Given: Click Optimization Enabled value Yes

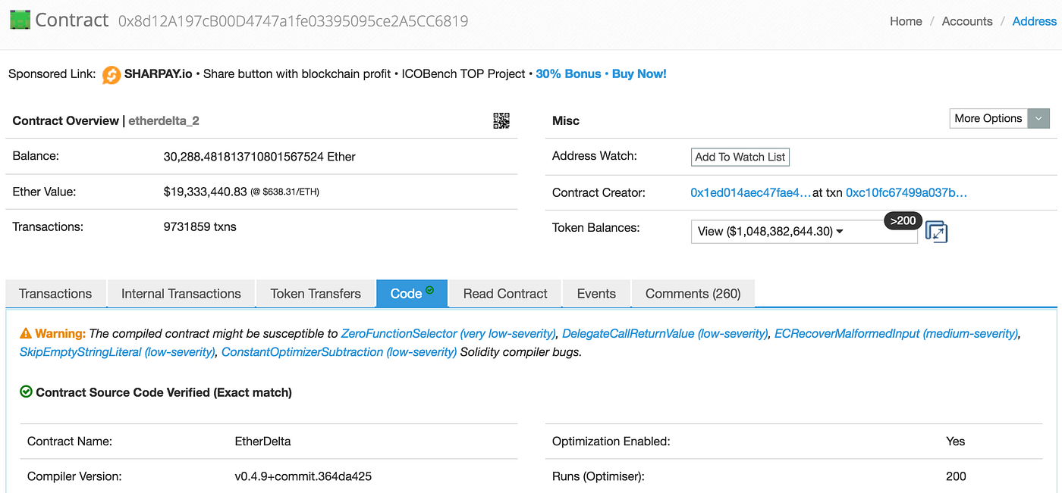Looking at the screenshot, I should [x=956, y=442].
